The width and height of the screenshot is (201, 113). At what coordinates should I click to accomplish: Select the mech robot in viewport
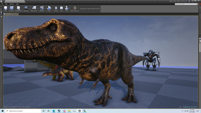pos(152,60)
